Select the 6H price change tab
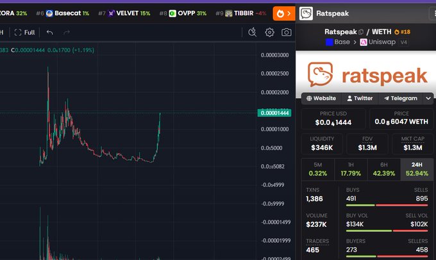 coord(384,169)
